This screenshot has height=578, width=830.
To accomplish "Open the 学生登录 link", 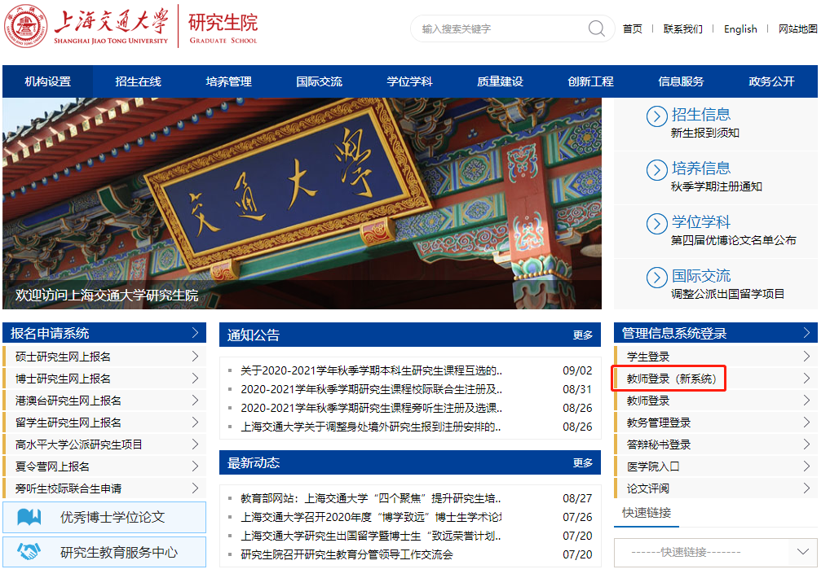I will 648,357.
